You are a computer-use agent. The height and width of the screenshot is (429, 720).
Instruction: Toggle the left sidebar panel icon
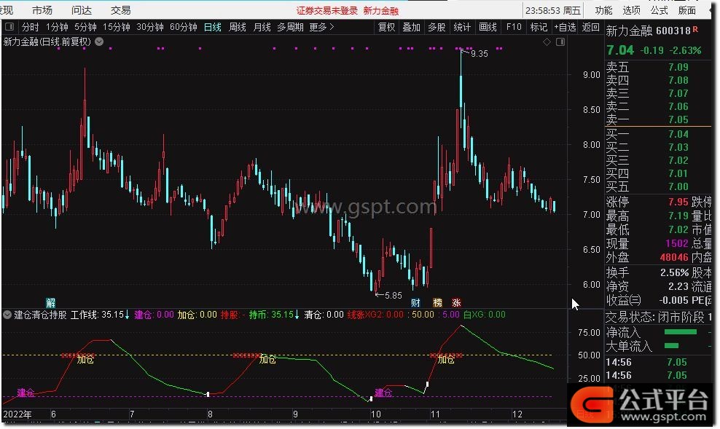(9, 27)
